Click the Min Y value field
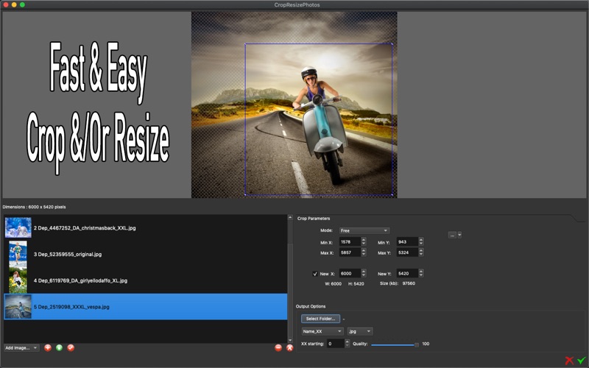 click(x=407, y=242)
